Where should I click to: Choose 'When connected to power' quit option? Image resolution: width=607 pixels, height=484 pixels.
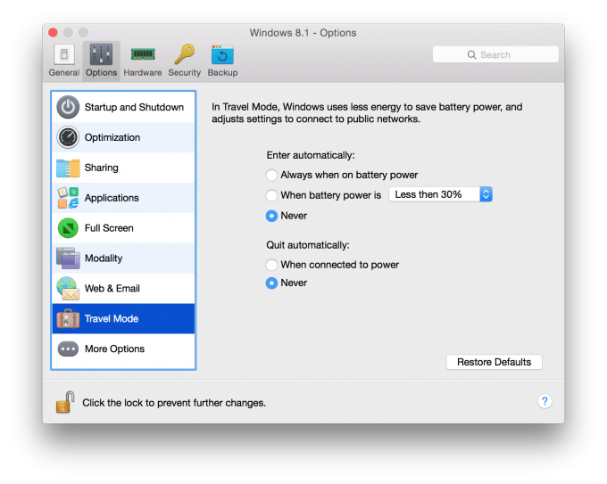tap(271, 265)
